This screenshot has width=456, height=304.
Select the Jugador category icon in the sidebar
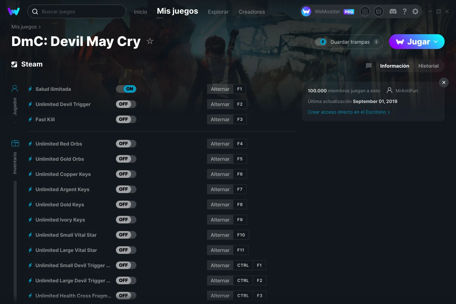(15, 89)
